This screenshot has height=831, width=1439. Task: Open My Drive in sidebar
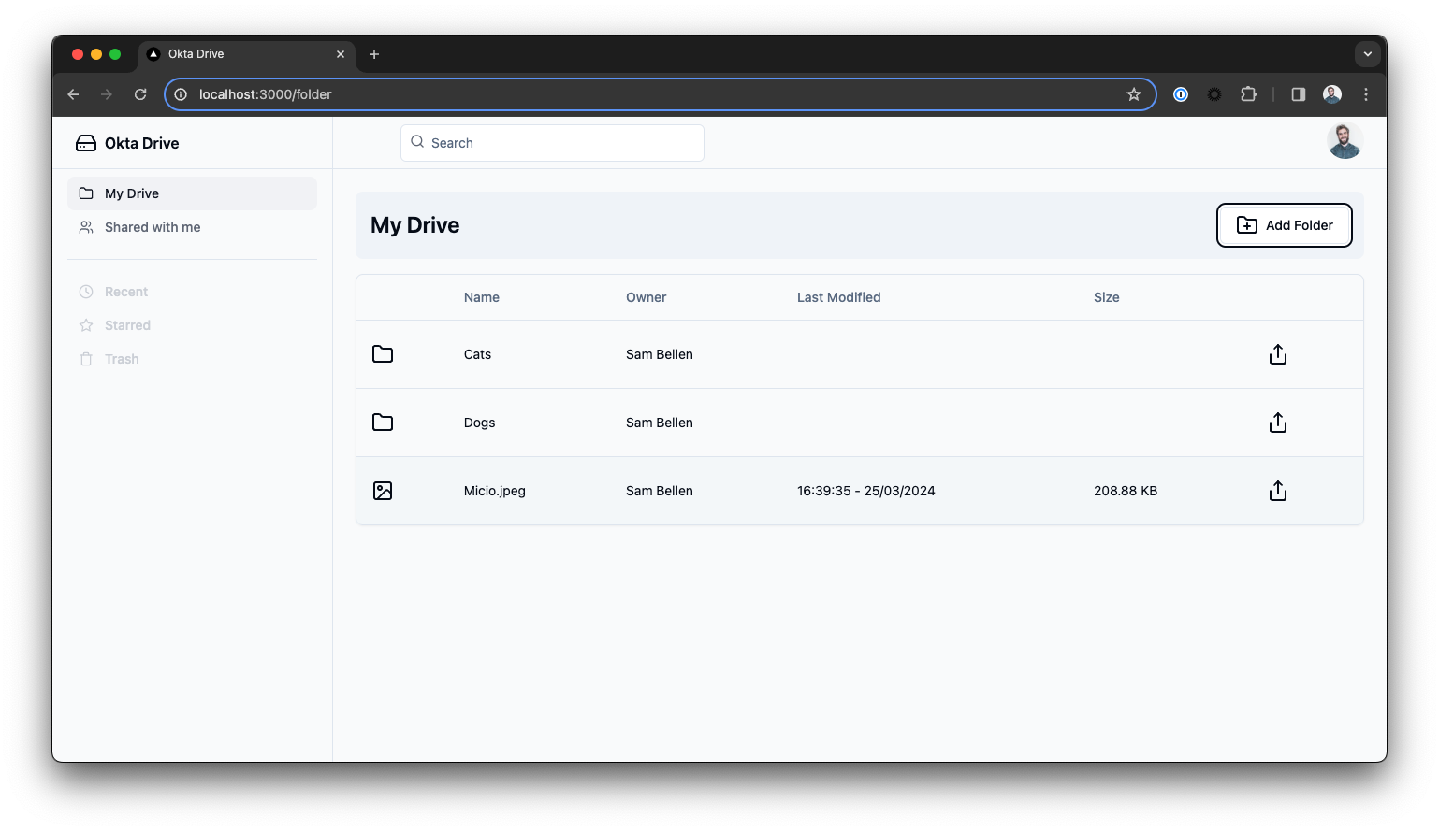pos(192,193)
